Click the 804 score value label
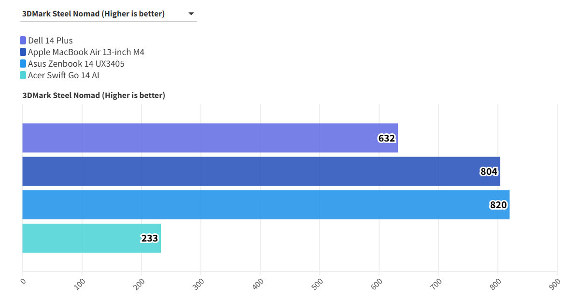580x299 pixels. [x=489, y=171]
